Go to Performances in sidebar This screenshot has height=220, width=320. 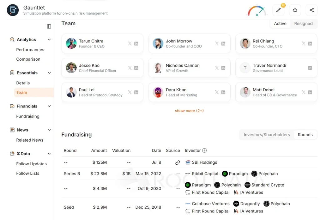click(x=30, y=50)
